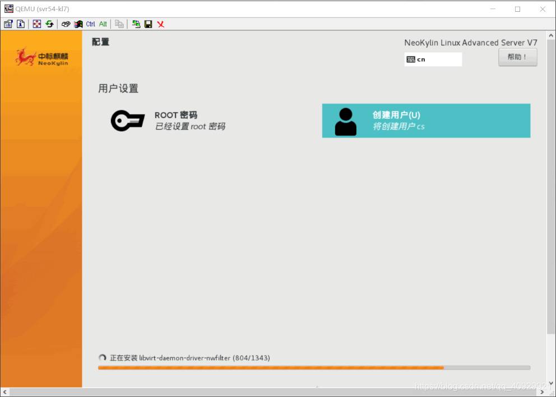Open the VNC connection options icon
This screenshot has width=556, height=397.
tap(8, 24)
